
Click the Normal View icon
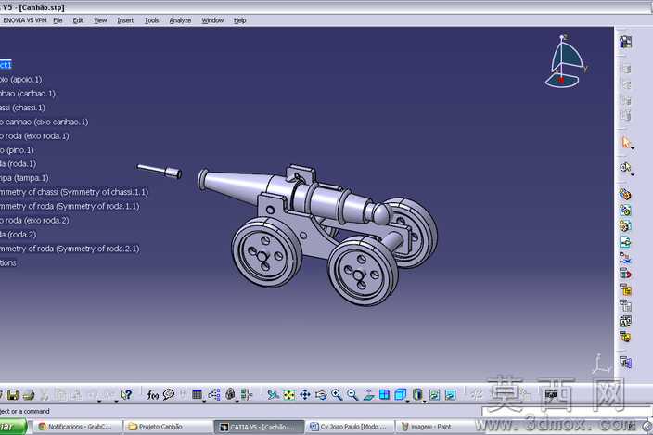(x=368, y=394)
